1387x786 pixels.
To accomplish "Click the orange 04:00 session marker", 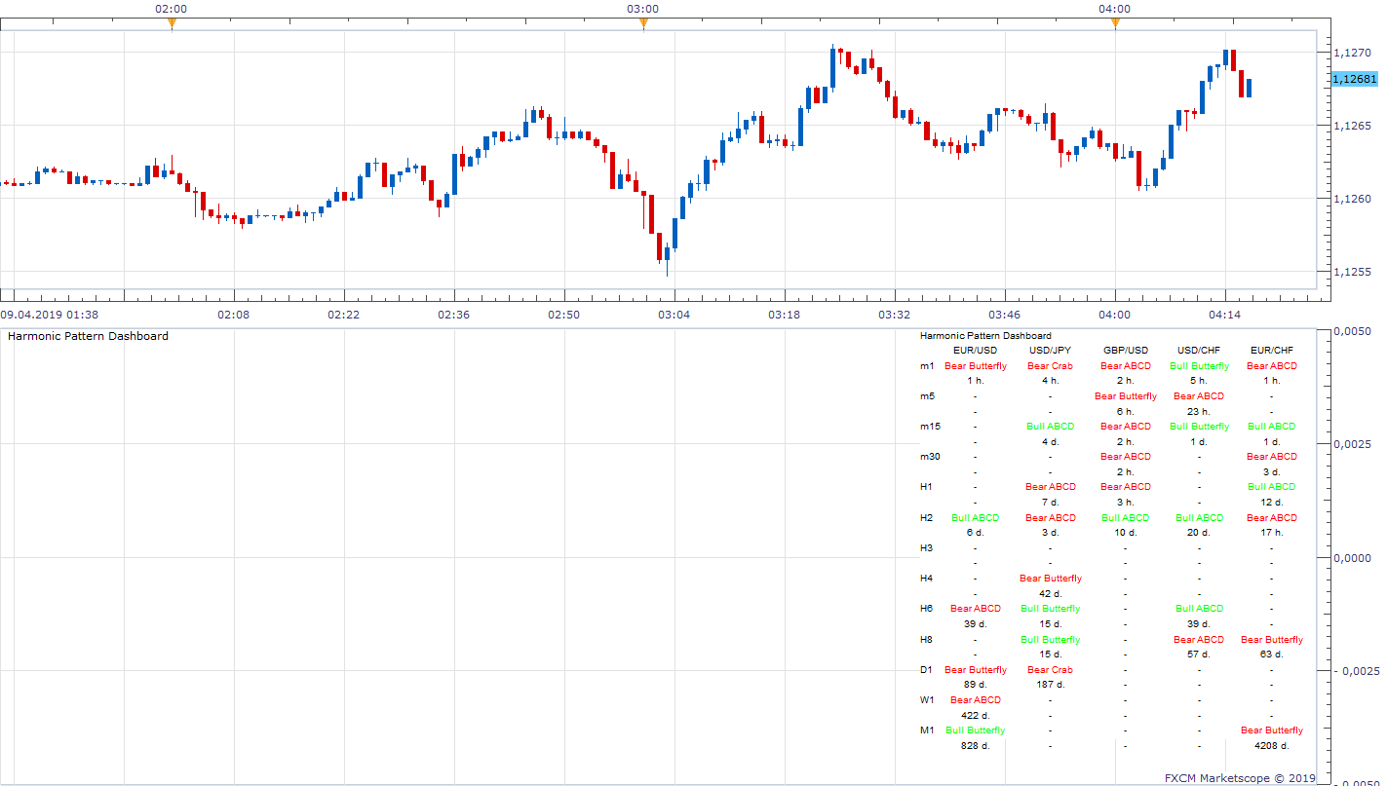I will pyautogui.click(x=1115, y=23).
